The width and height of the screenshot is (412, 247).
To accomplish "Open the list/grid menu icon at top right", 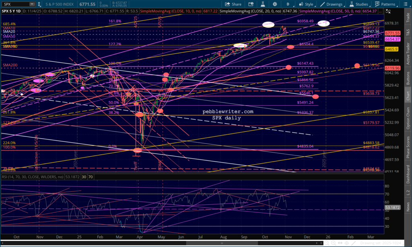I will [x=406, y=4].
